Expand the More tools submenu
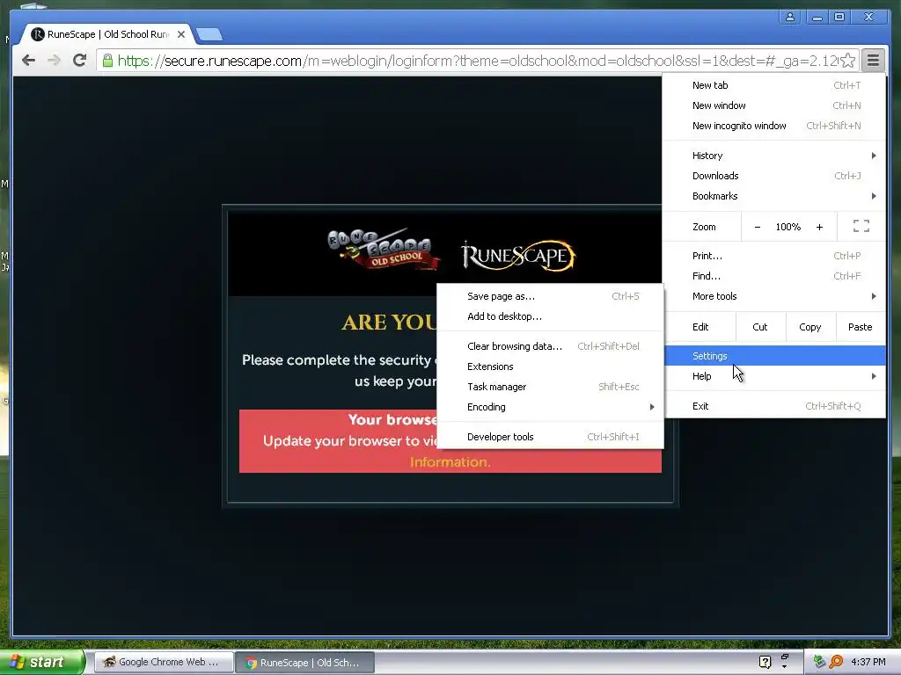Screen dimensions: 901x675 point(774,296)
